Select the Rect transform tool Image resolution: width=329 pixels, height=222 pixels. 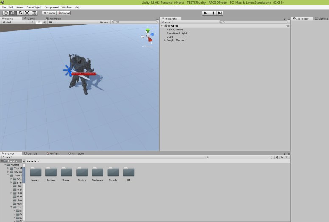[34, 13]
